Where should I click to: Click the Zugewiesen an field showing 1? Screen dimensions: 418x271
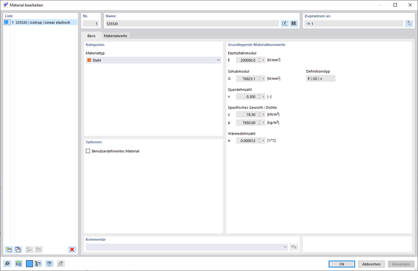coord(354,24)
